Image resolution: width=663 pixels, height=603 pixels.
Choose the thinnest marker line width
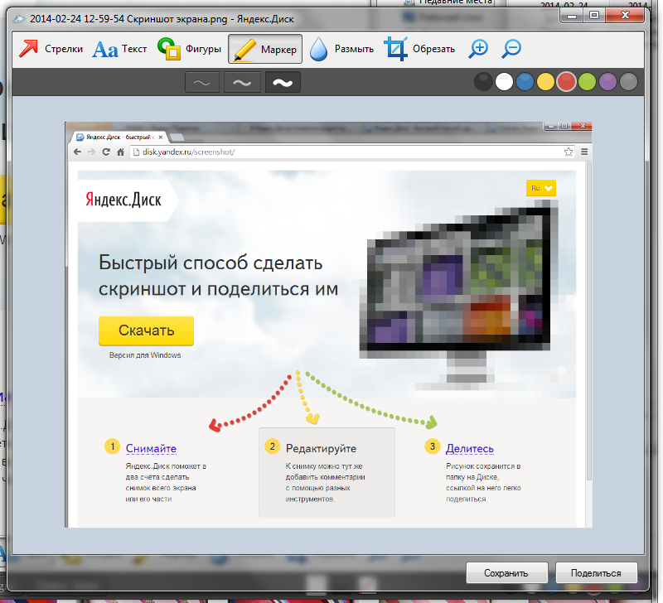click(202, 82)
